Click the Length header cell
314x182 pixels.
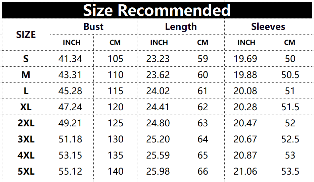181,26
